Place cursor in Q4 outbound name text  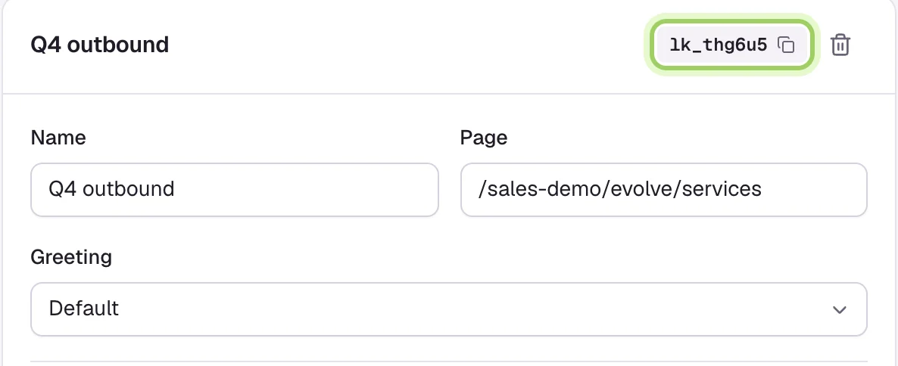(x=111, y=189)
